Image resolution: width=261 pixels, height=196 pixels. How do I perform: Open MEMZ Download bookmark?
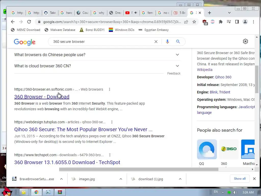tap(26, 30)
